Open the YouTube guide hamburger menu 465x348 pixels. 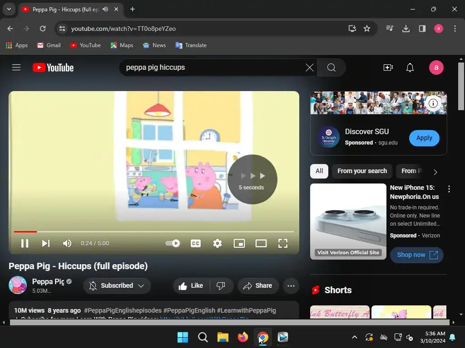click(16, 68)
